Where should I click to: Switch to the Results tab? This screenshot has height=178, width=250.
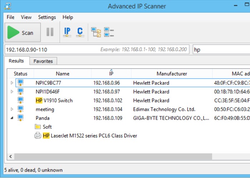coord(16,61)
